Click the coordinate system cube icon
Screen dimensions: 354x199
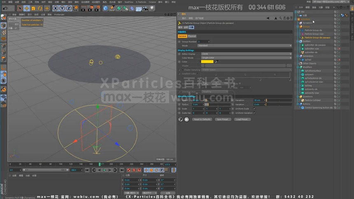point(76,8)
